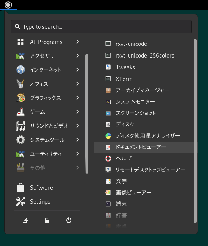Viewport: 208px width, 246px height.
Task: Expand ユーティリティ chevron arrow
Action: (x=78, y=154)
